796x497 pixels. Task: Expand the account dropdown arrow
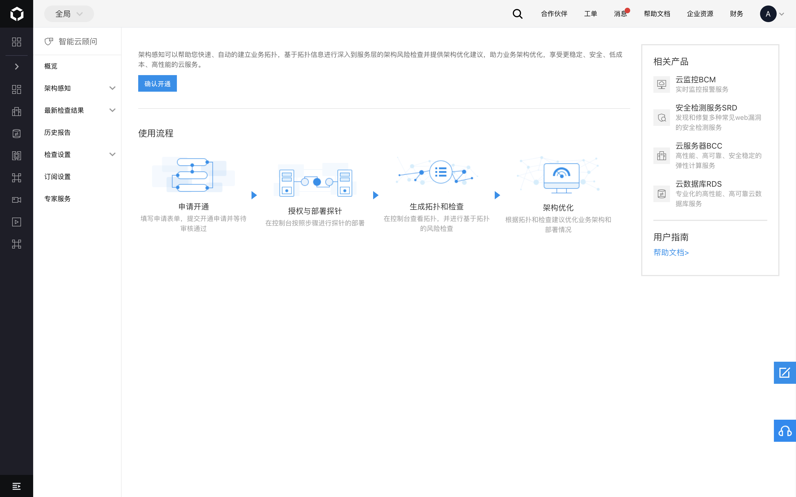(782, 14)
